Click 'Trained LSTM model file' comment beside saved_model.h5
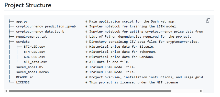The image size is (220, 97). tap(111, 67)
